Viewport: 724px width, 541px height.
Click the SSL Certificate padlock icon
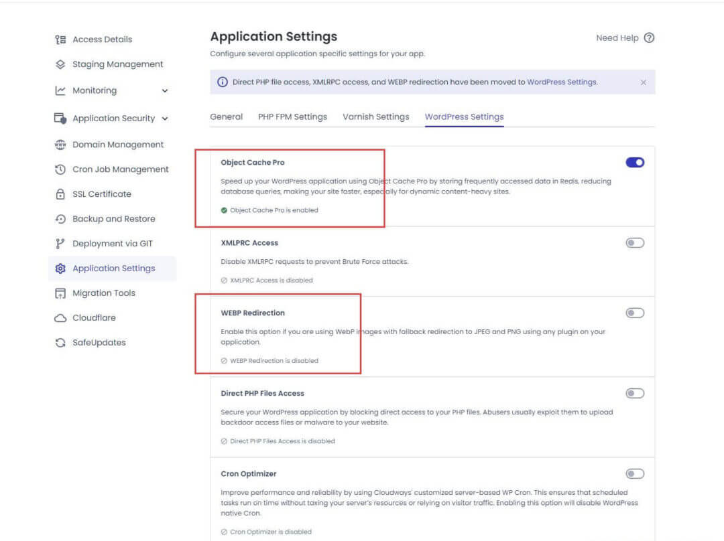point(60,194)
